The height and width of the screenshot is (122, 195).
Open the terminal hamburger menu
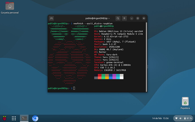click(124, 18)
